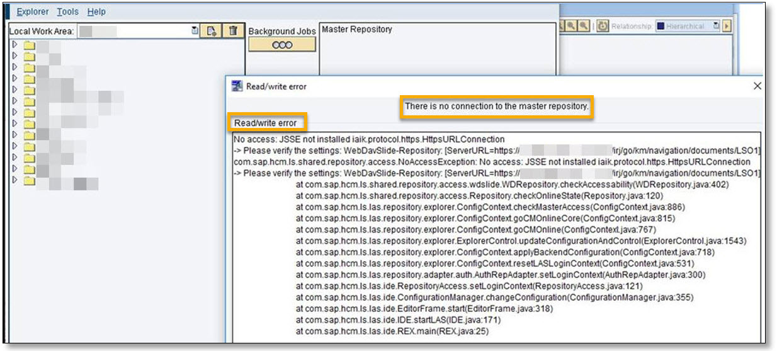The width and height of the screenshot is (777, 351).
Task: Click the 'EditorFrame.start' stack trace line
Action: 423,309
